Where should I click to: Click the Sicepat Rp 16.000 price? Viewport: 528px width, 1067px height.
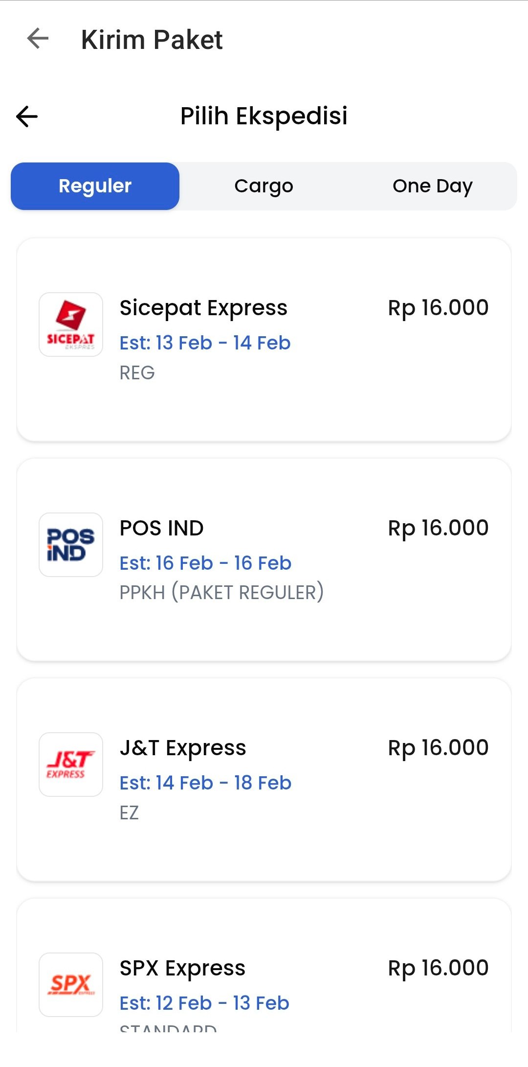pyautogui.click(x=438, y=308)
